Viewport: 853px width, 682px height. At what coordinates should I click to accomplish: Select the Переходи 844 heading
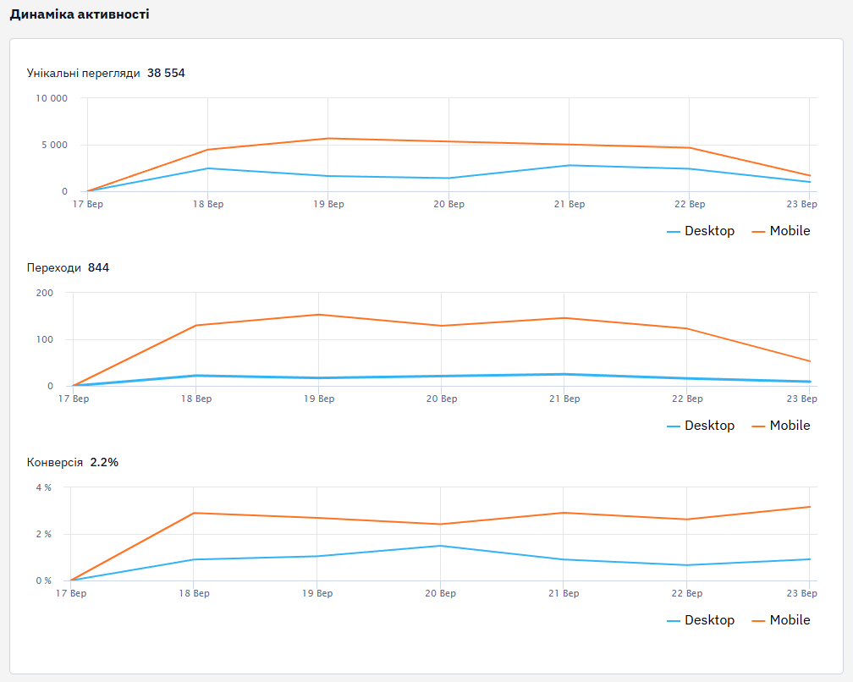coord(68,267)
